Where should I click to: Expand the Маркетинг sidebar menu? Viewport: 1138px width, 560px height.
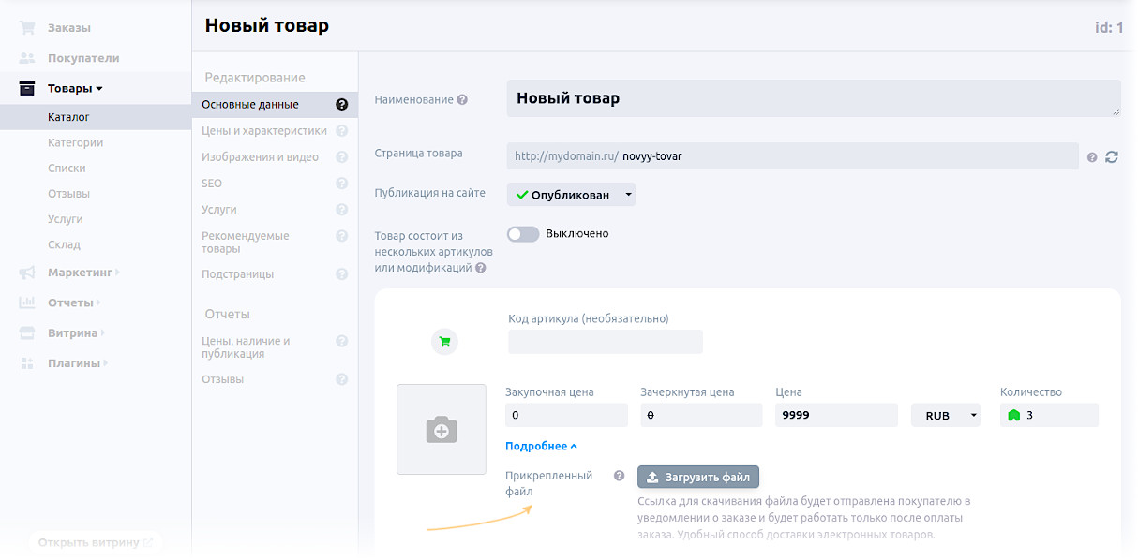point(80,273)
